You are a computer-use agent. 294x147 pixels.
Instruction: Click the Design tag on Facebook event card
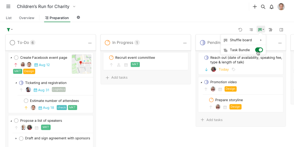[x=29, y=71]
